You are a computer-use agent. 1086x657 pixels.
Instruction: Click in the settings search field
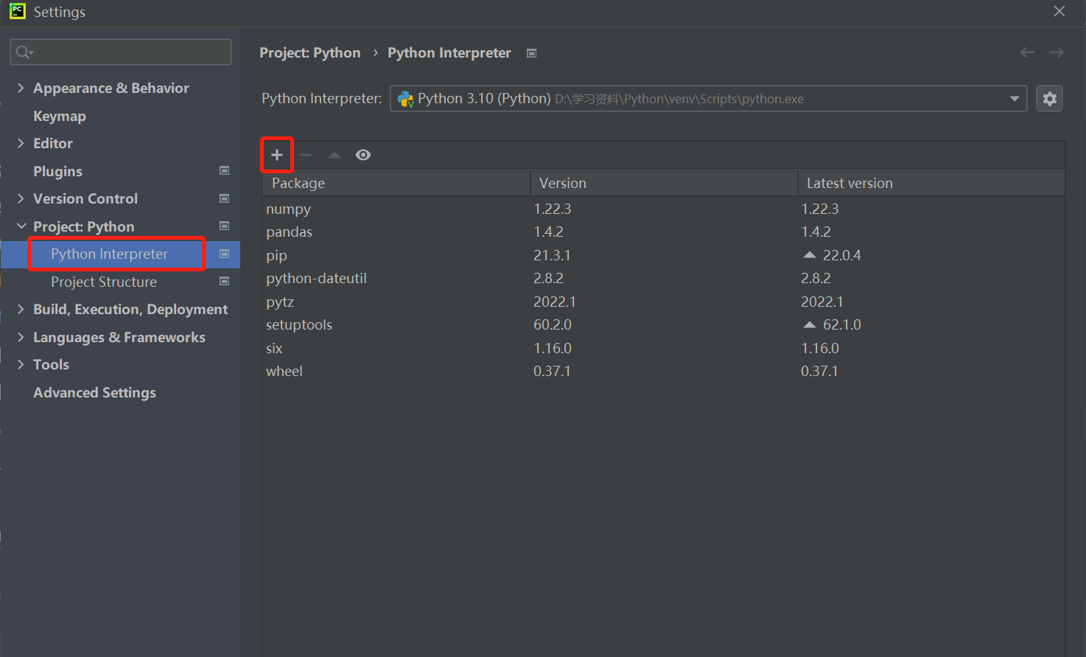tap(125, 52)
